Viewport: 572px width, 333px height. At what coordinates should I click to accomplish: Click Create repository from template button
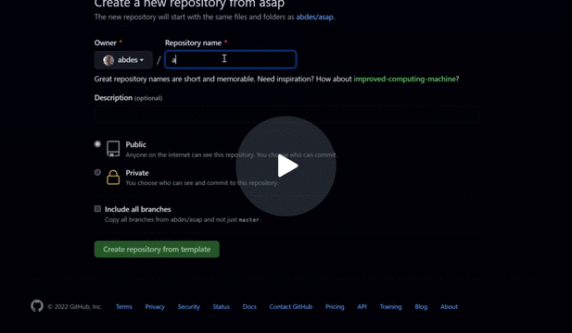(x=157, y=250)
